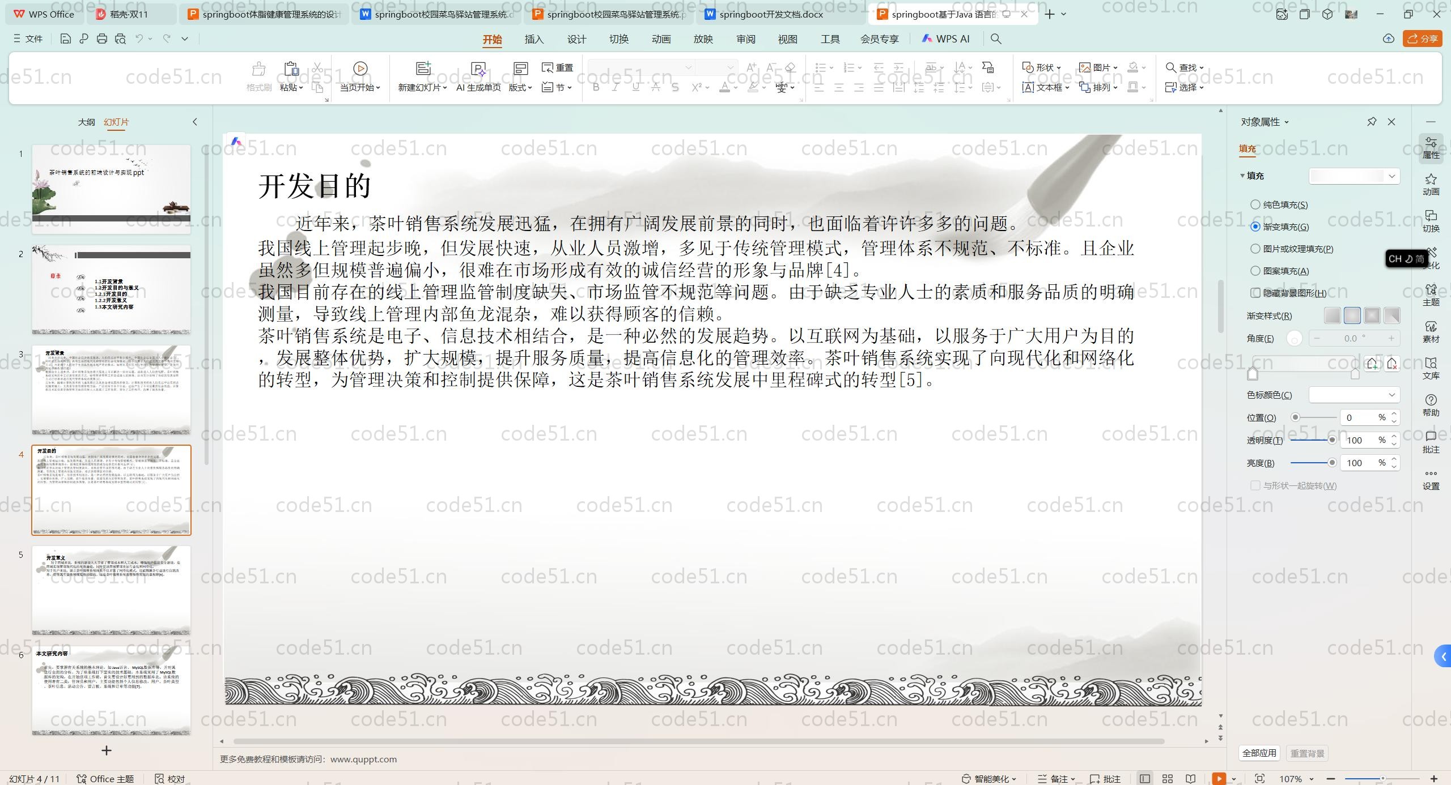Pin the Object Properties panel

pos(1372,122)
